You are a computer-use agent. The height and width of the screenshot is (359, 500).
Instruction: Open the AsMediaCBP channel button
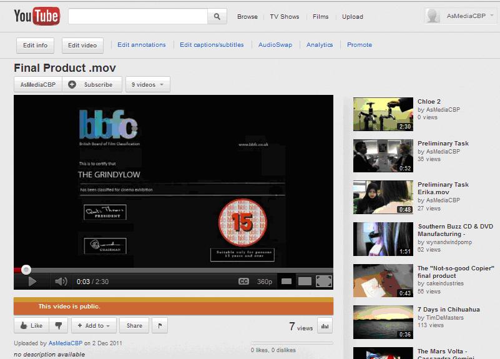38,84
